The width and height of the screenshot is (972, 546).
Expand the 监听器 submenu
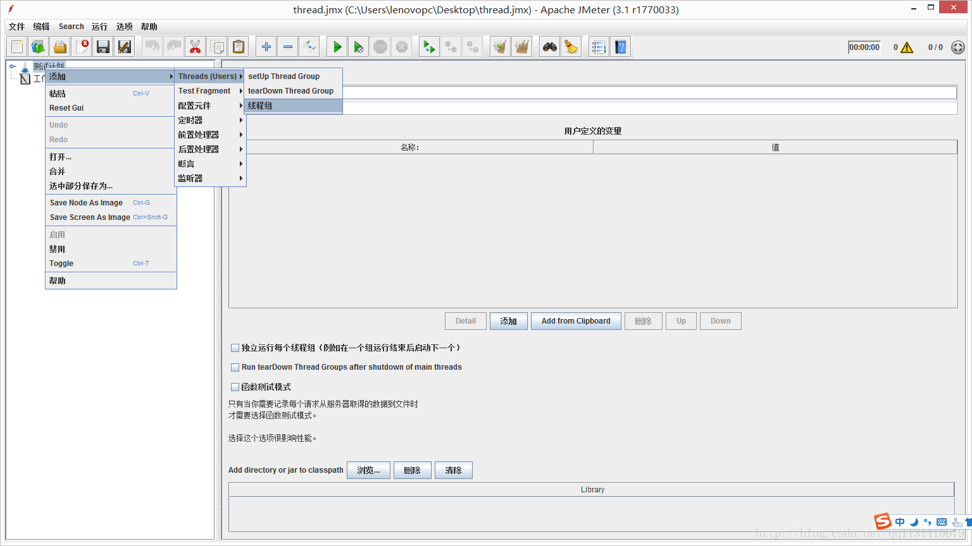coord(210,178)
